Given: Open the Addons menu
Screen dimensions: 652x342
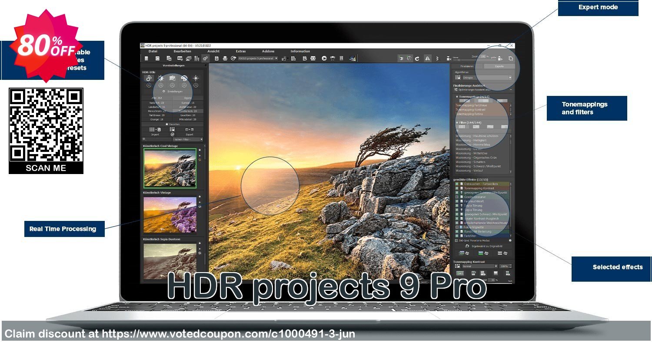Looking at the screenshot, I should click(268, 51).
